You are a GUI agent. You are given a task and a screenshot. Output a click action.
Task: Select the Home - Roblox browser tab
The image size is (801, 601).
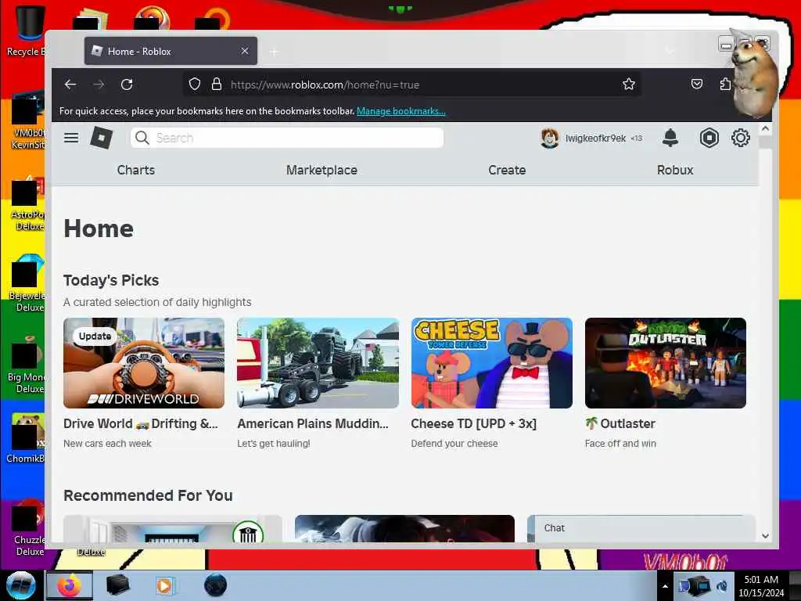point(171,51)
